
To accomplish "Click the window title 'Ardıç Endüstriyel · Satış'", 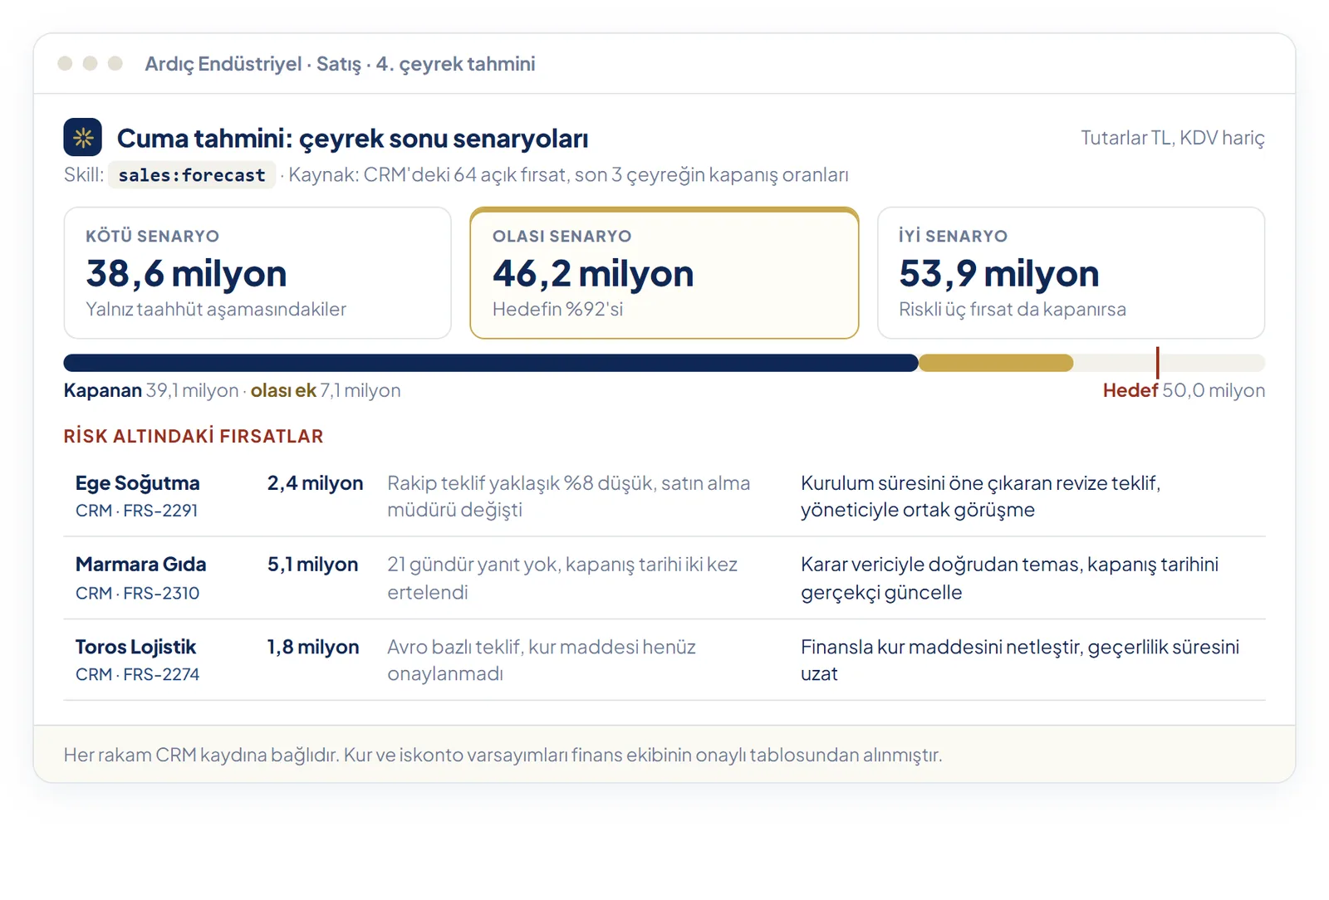I will (340, 64).
